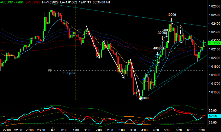Click the blue 98.3 pips measurement text
The height and width of the screenshot is (132, 221).
(68, 73)
